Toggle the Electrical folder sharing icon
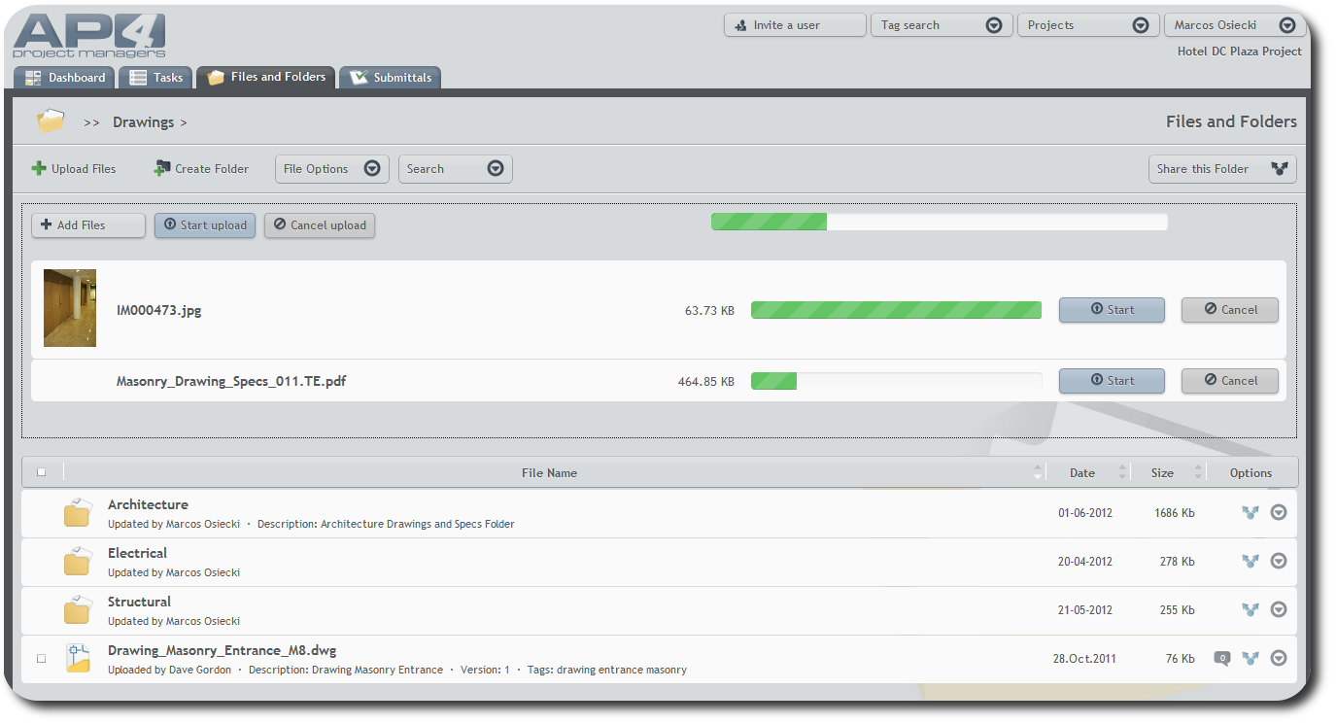The image size is (1336, 724). [x=1250, y=561]
